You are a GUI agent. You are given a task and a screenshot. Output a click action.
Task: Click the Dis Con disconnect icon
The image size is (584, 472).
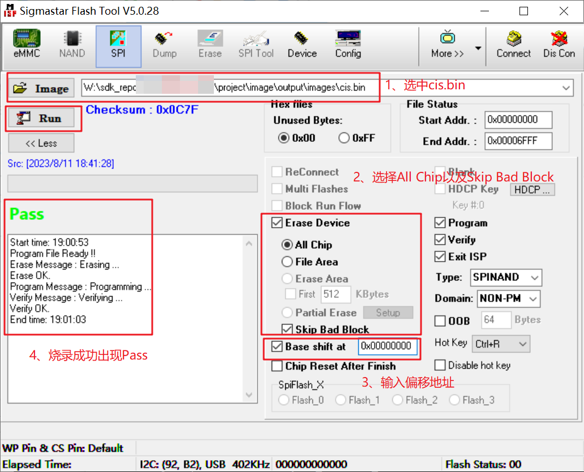559,44
